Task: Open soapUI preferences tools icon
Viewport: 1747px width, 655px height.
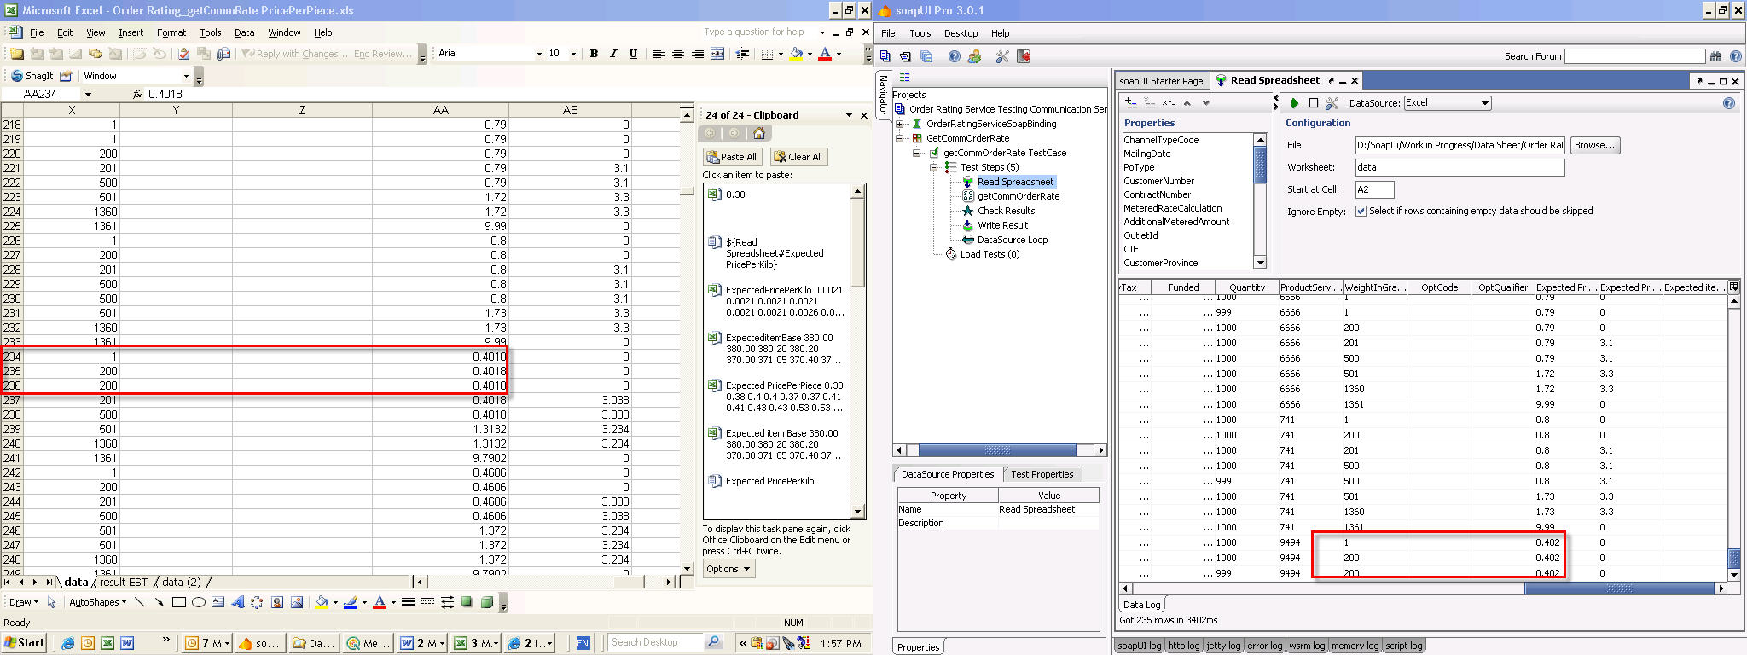Action: click(x=1001, y=56)
